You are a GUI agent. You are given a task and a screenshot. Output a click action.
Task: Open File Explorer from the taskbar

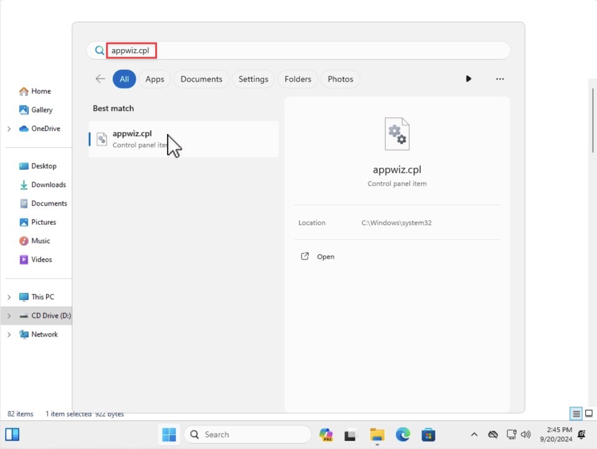377,435
